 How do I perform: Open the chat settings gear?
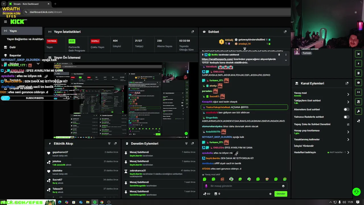270,194
